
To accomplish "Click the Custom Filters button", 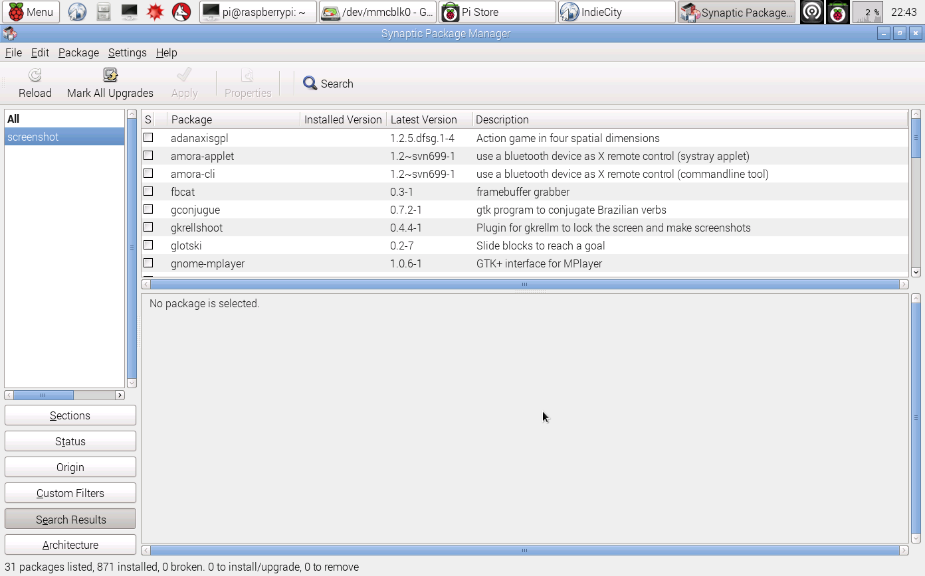I will coord(70,493).
